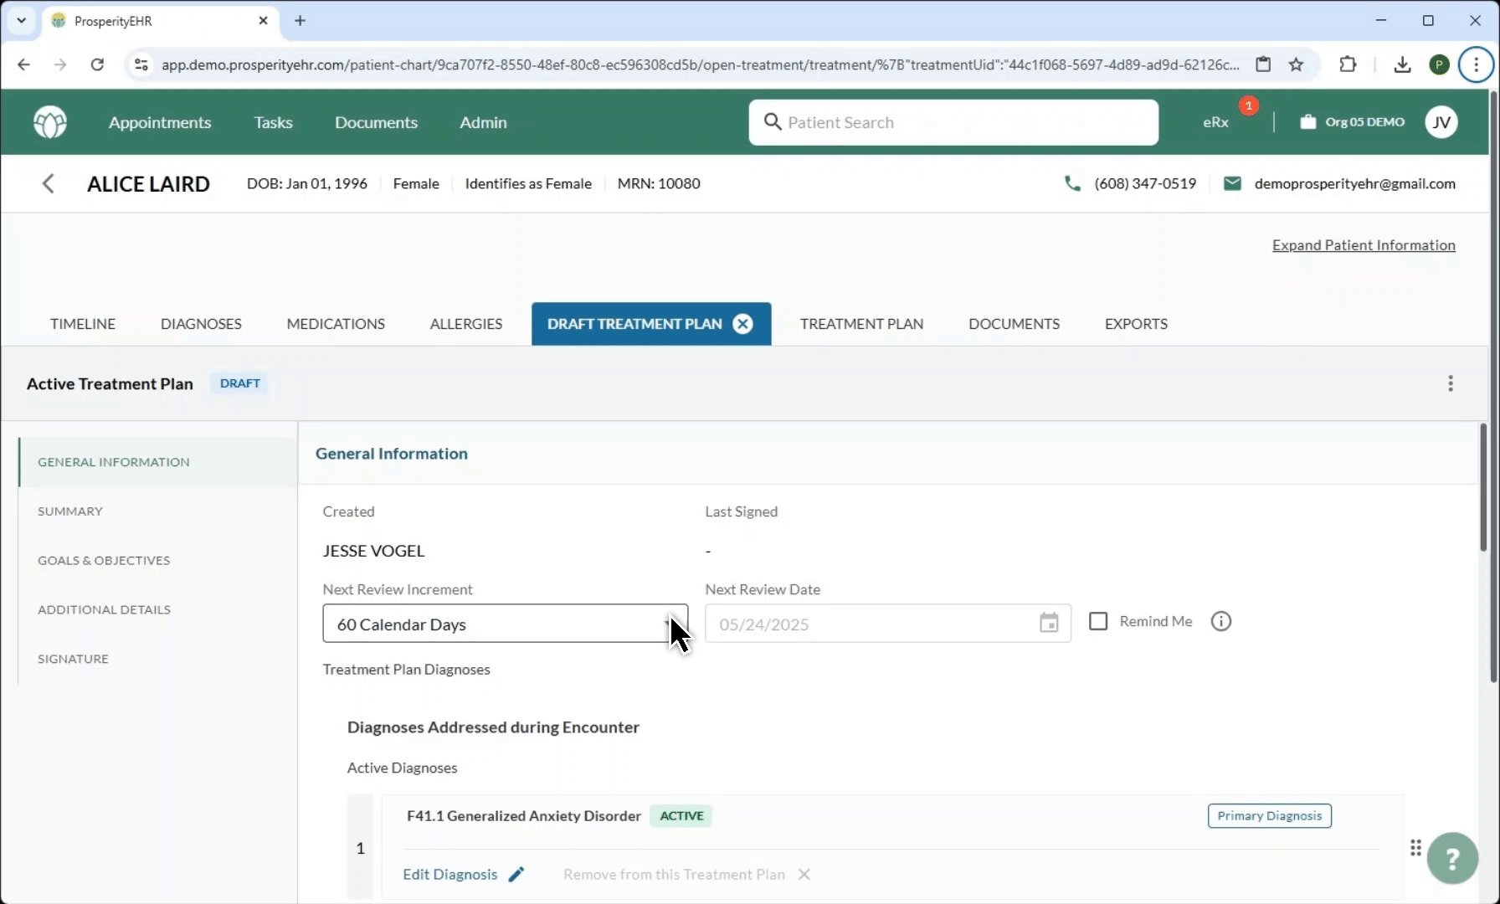Enable the Remind Me checkbox
This screenshot has width=1500, height=904.
coord(1097,621)
